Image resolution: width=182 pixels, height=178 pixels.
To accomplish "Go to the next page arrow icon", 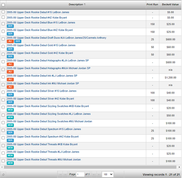I will point(94,174).
